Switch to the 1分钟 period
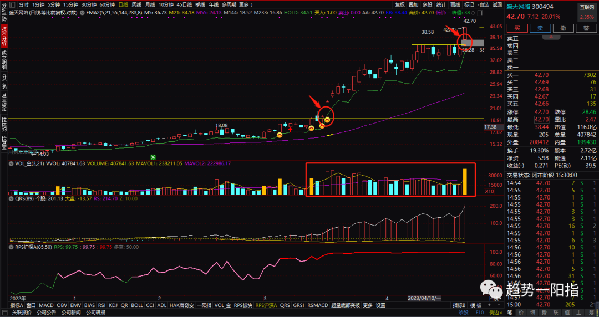 tap(38, 4)
